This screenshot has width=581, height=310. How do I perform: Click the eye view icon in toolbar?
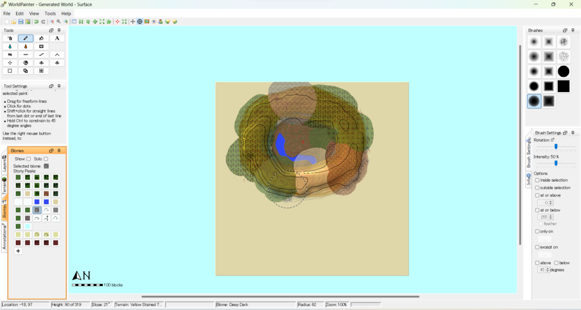(x=154, y=22)
